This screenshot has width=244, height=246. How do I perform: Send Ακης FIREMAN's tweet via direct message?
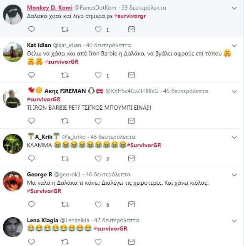(131, 121)
